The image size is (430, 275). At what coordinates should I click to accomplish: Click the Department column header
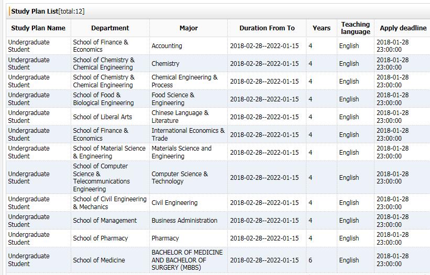[x=110, y=28]
